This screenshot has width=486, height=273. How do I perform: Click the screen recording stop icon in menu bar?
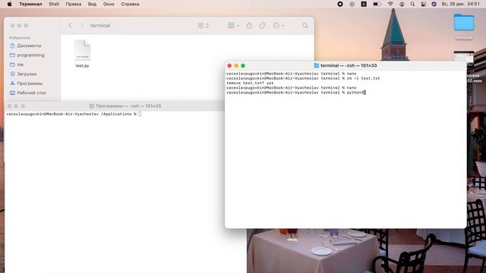[340, 4]
